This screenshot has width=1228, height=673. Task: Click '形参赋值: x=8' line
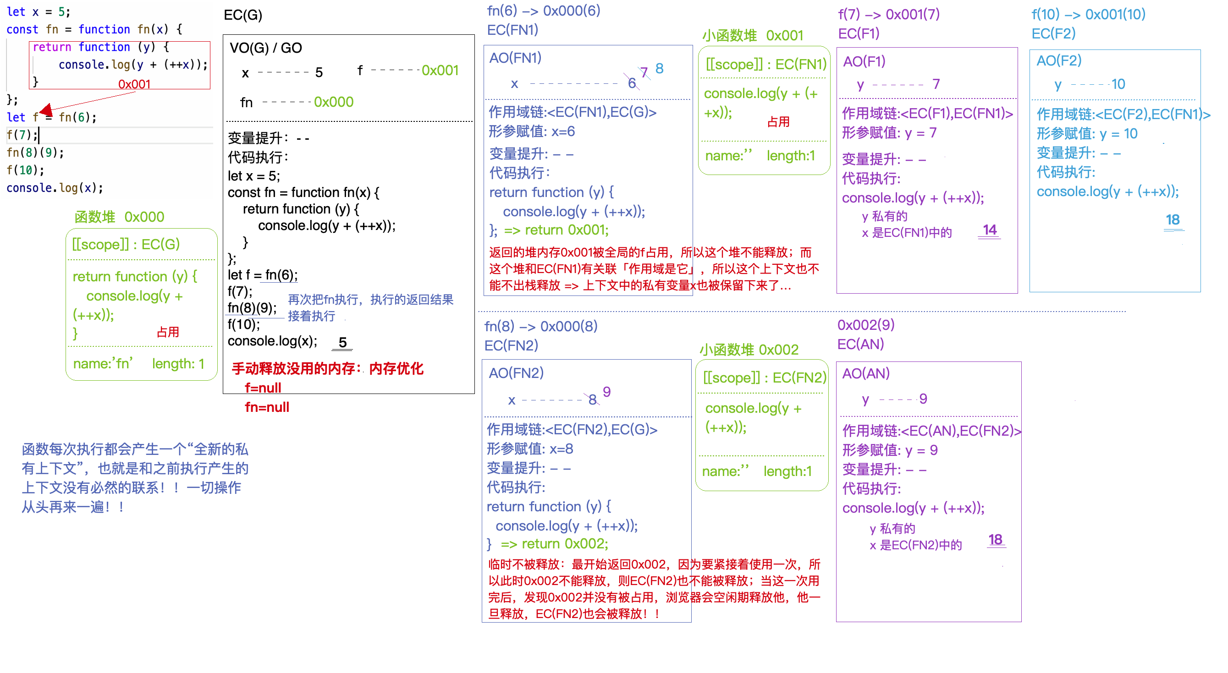coord(530,449)
